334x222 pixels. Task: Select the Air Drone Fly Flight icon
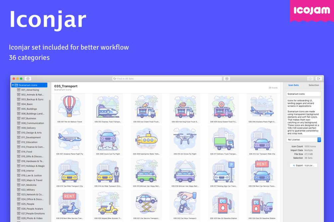185,141
